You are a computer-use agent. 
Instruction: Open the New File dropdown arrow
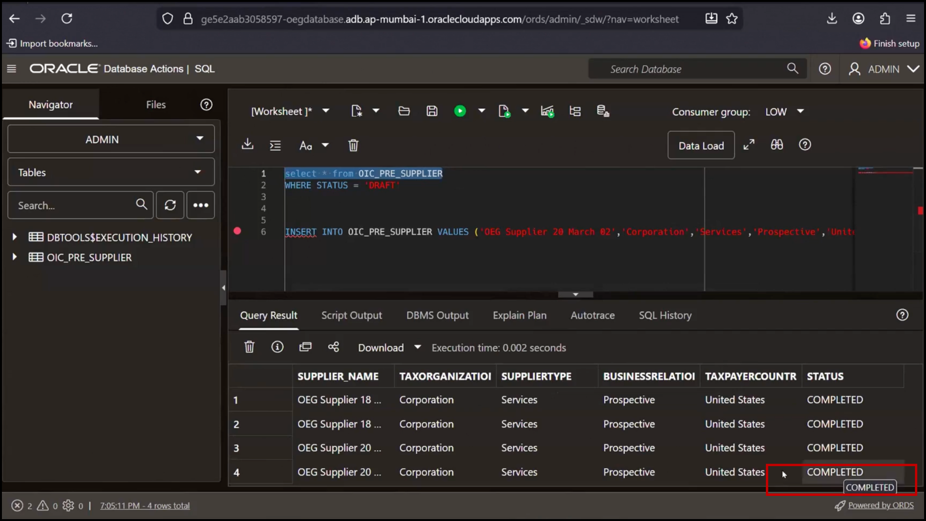[376, 111]
